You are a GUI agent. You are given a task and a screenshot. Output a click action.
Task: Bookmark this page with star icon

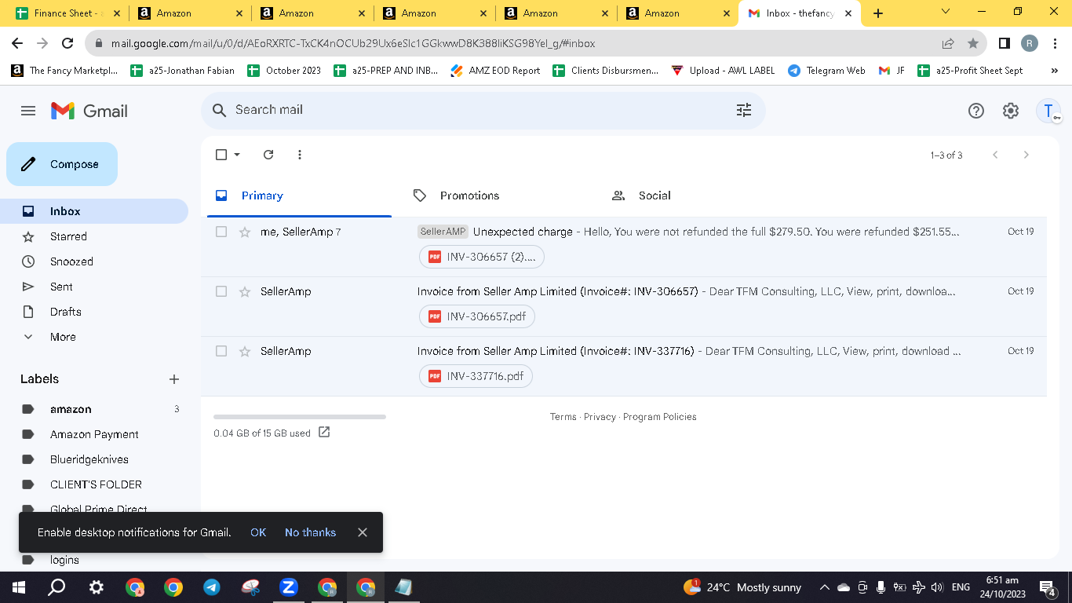click(973, 43)
